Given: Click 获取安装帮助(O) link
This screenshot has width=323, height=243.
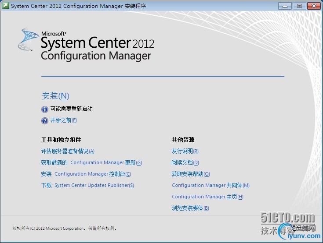Looking at the screenshot, I should point(191,174).
